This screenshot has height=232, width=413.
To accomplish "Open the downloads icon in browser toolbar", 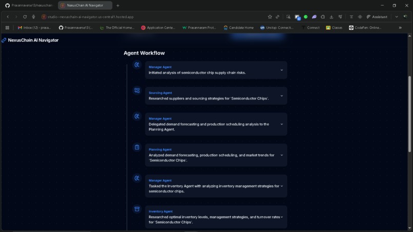I will click(x=332, y=17).
